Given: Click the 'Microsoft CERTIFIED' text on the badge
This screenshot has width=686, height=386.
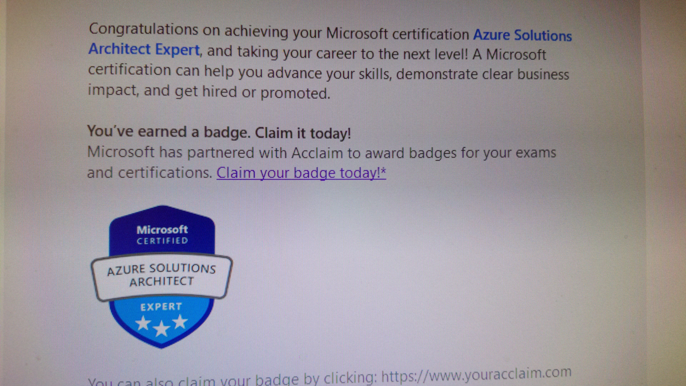Looking at the screenshot, I should [x=162, y=234].
